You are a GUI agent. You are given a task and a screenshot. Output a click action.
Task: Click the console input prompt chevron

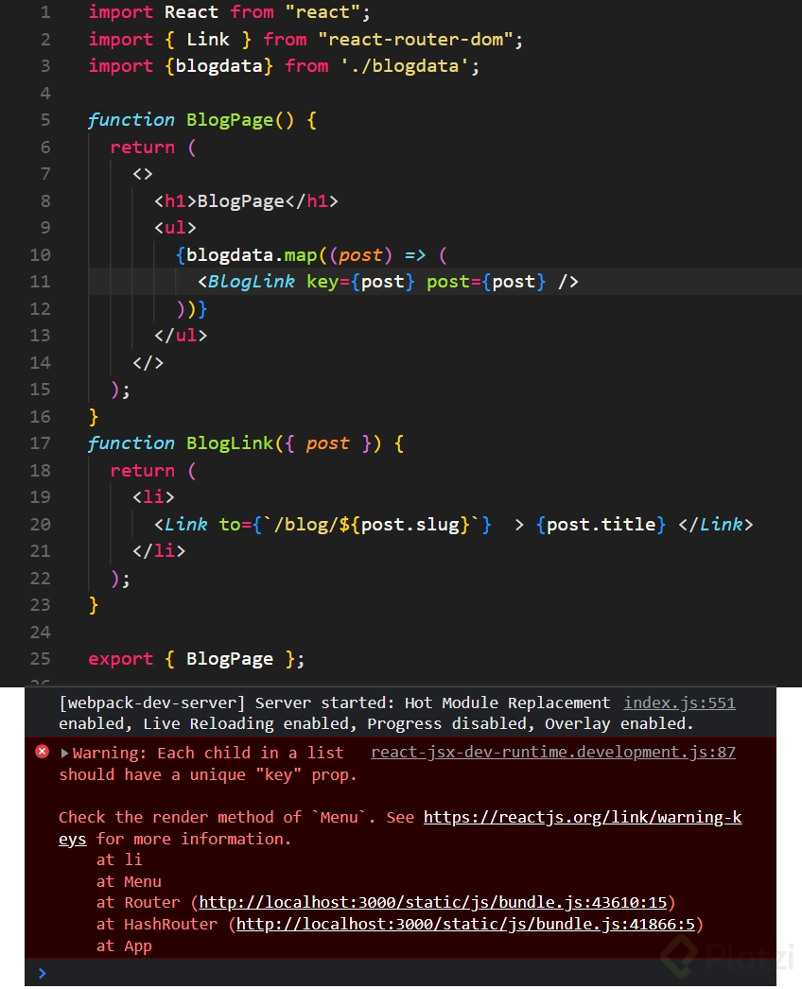(x=42, y=973)
